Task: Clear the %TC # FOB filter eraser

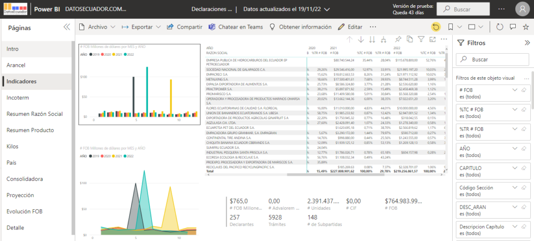Action: coord(524,110)
